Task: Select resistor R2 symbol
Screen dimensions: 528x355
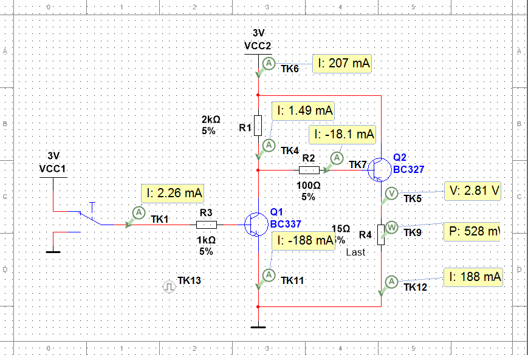Action: (309, 170)
